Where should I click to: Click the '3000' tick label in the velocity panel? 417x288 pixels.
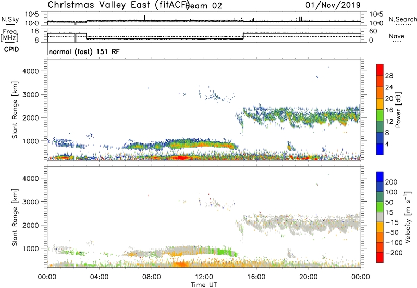pos(31,202)
